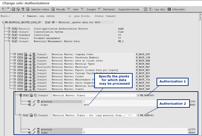The image size is (202, 136).
Task: Click the Manually button in toolbar
Action: click(x=59, y=9)
